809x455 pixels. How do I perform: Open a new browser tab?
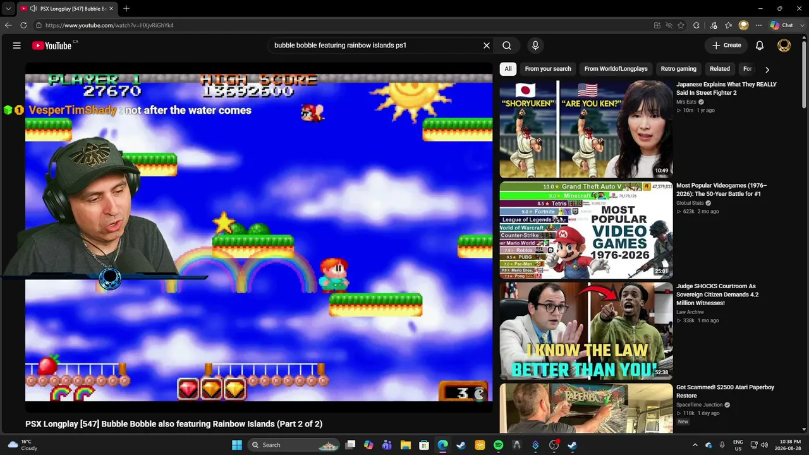click(x=126, y=9)
